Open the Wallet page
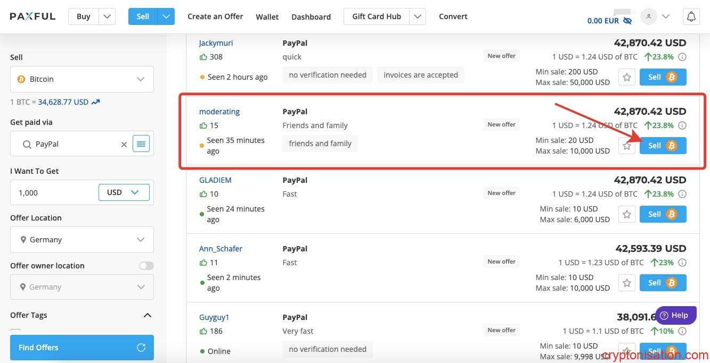 (267, 16)
